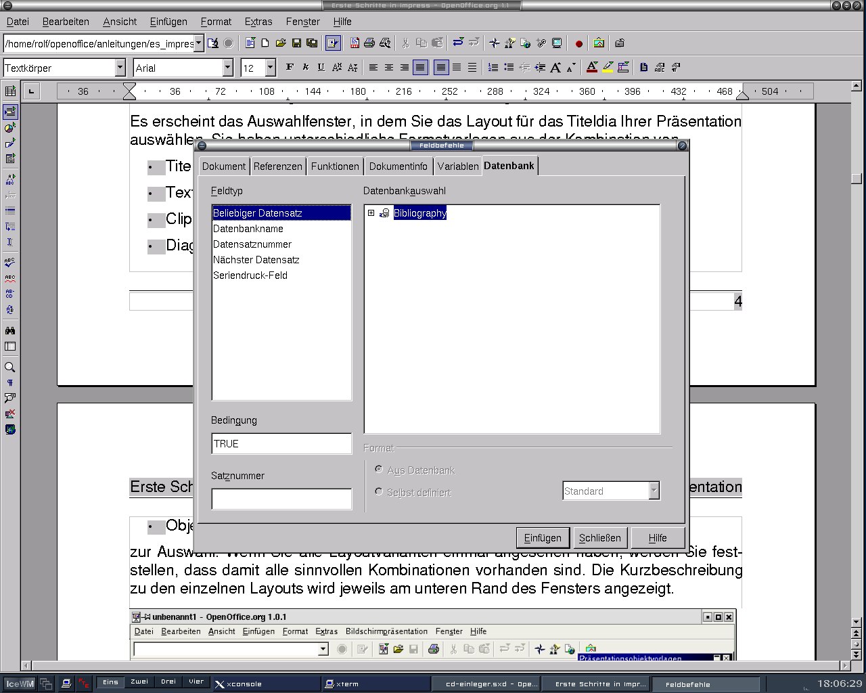Click the font color red A swatch
Viewport: 866px width, 693px height.
592,67
